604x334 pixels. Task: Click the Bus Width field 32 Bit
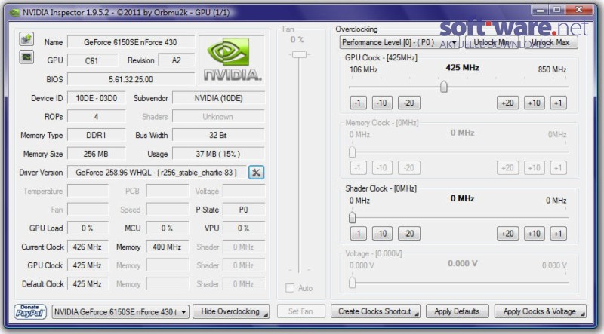click(x=218, y=135)
